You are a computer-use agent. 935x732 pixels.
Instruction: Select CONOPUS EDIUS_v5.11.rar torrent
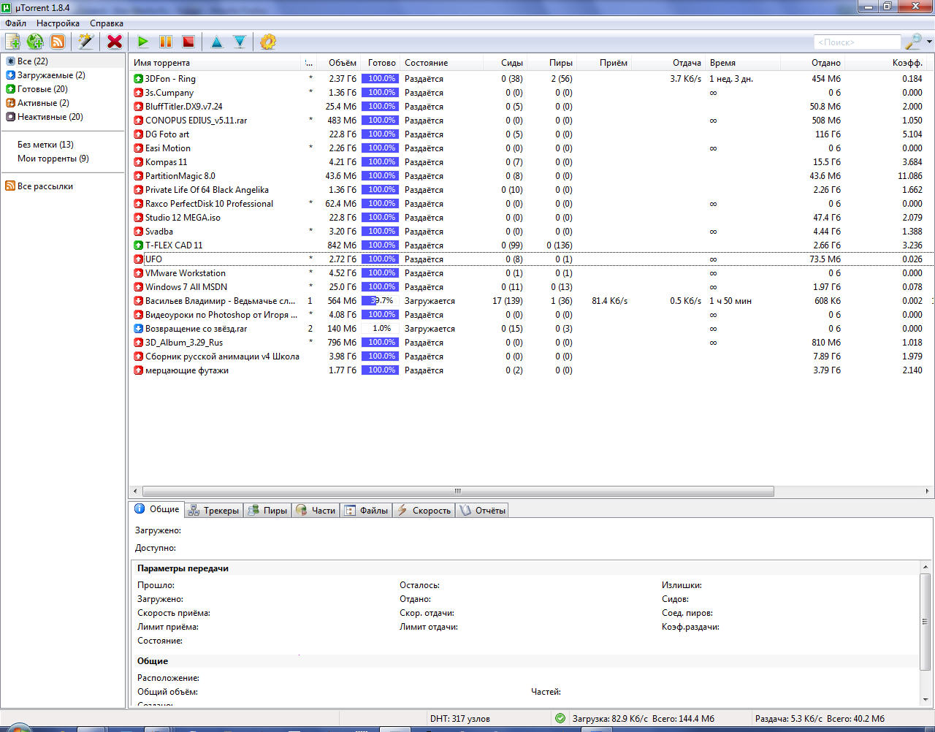coord(531,121)
